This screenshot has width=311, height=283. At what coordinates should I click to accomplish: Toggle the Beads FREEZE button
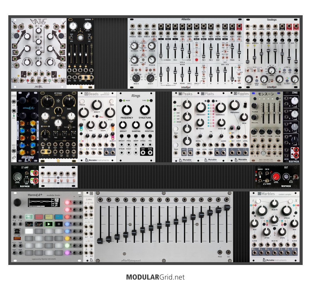click(x=82, y=101)
